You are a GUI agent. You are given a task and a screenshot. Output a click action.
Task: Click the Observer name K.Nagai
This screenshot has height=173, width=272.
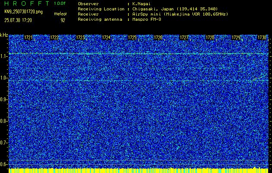coord(142,4)
